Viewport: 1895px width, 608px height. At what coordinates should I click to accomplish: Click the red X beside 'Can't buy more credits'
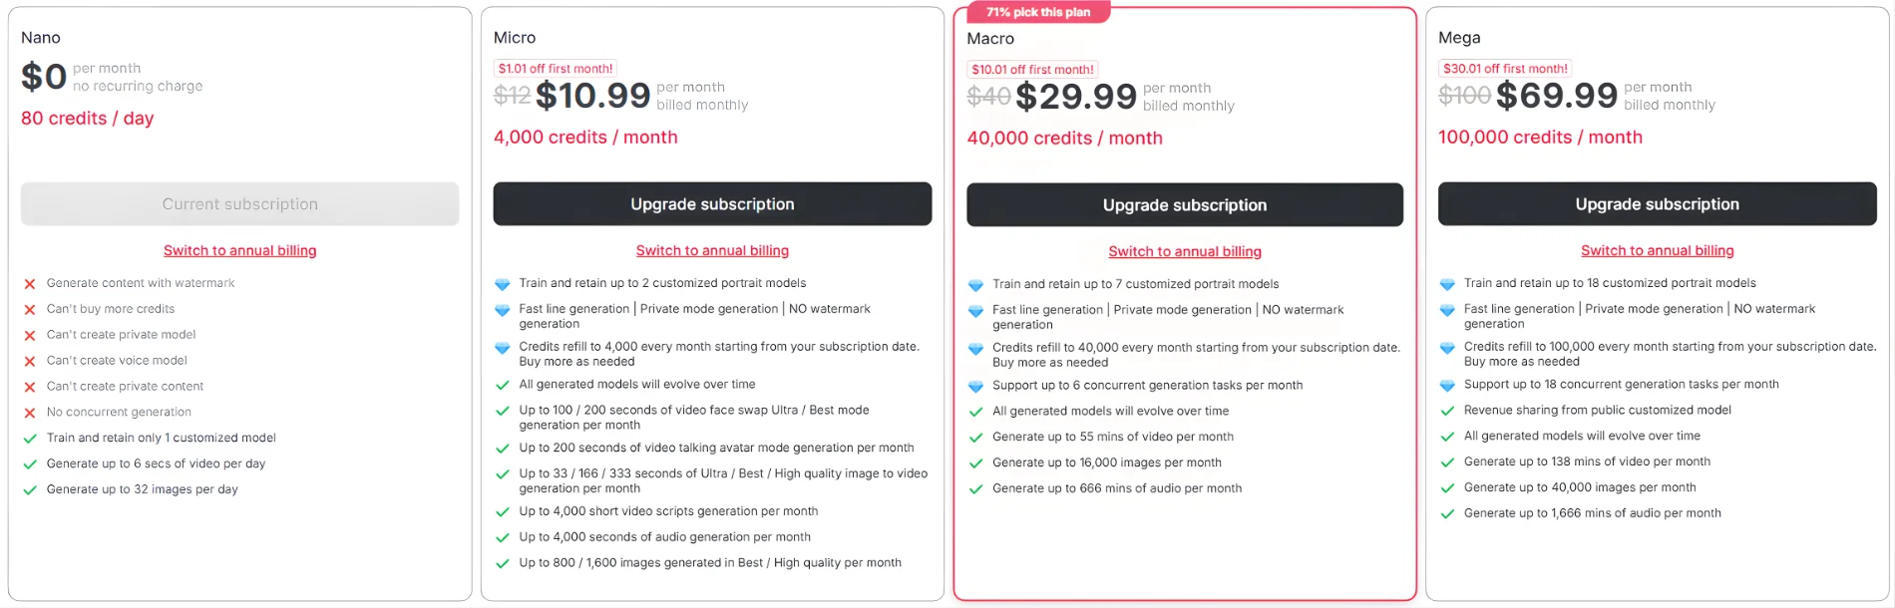(x=28, y=309)
